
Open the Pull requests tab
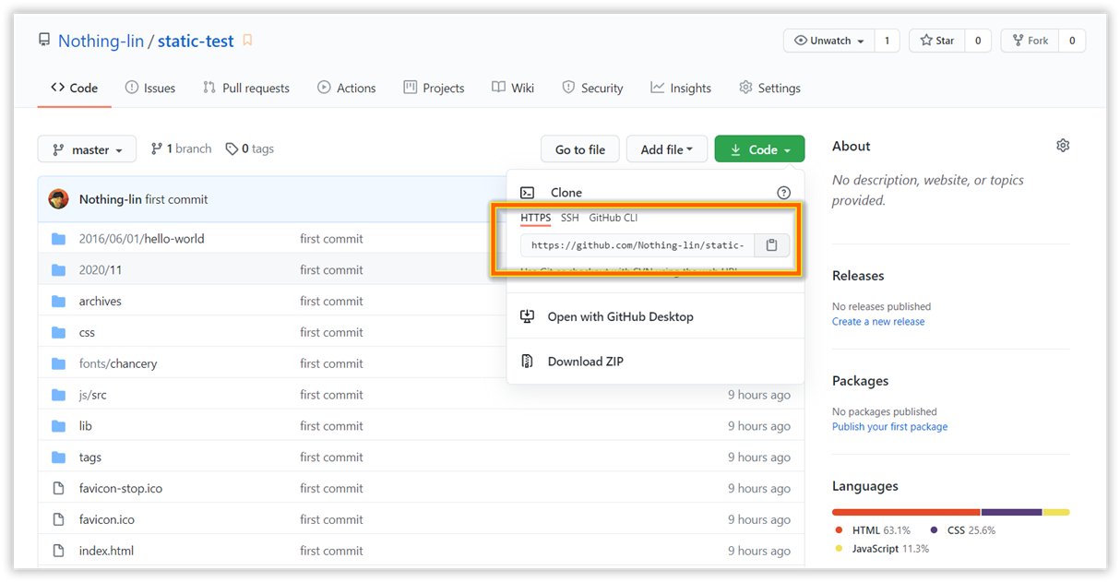[x=246, y=89]
